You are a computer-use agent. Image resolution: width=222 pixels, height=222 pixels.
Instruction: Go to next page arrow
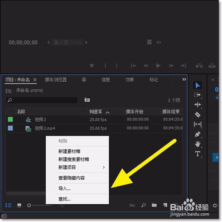click(x=87, y=43)
